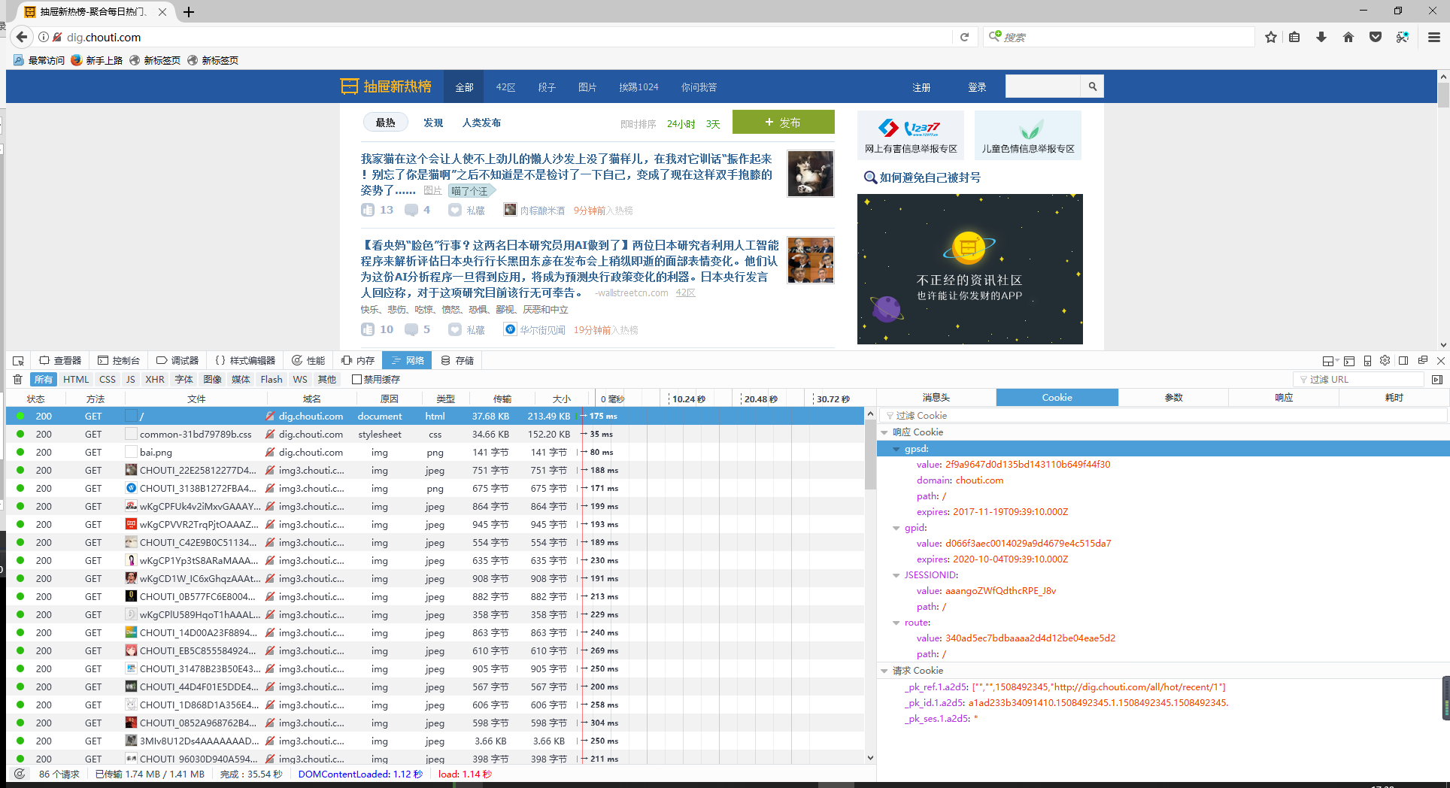Open the cat post thumbnail image

tap(811, 173)
